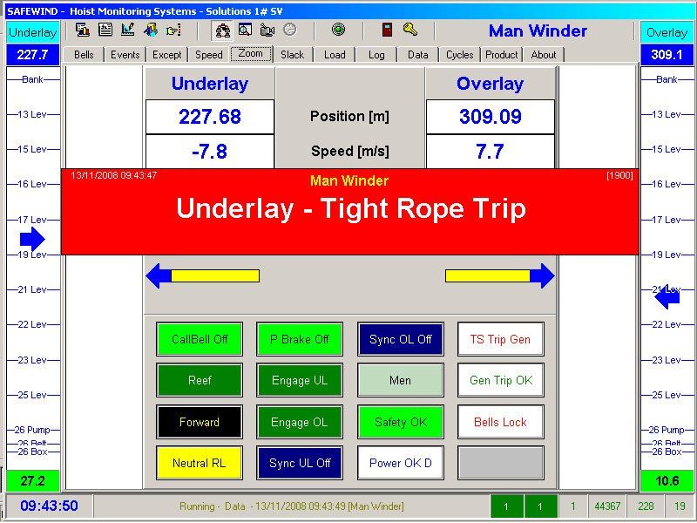Image resolution: width=697 pixels, height=523 pixels.
Task: Select the Except tab
Action: [x=167, y=55]
